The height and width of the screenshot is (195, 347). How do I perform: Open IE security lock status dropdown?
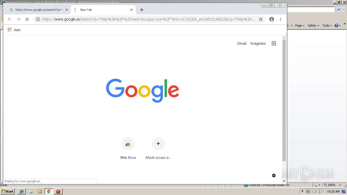pos(317,185)
